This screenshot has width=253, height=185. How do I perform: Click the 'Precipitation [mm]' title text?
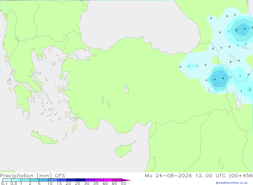26,176
